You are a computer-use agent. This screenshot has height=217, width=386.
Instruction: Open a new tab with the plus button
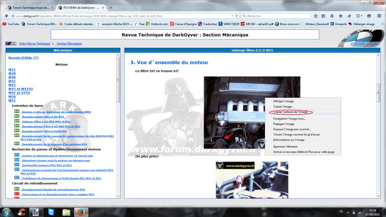coord(110,8)
